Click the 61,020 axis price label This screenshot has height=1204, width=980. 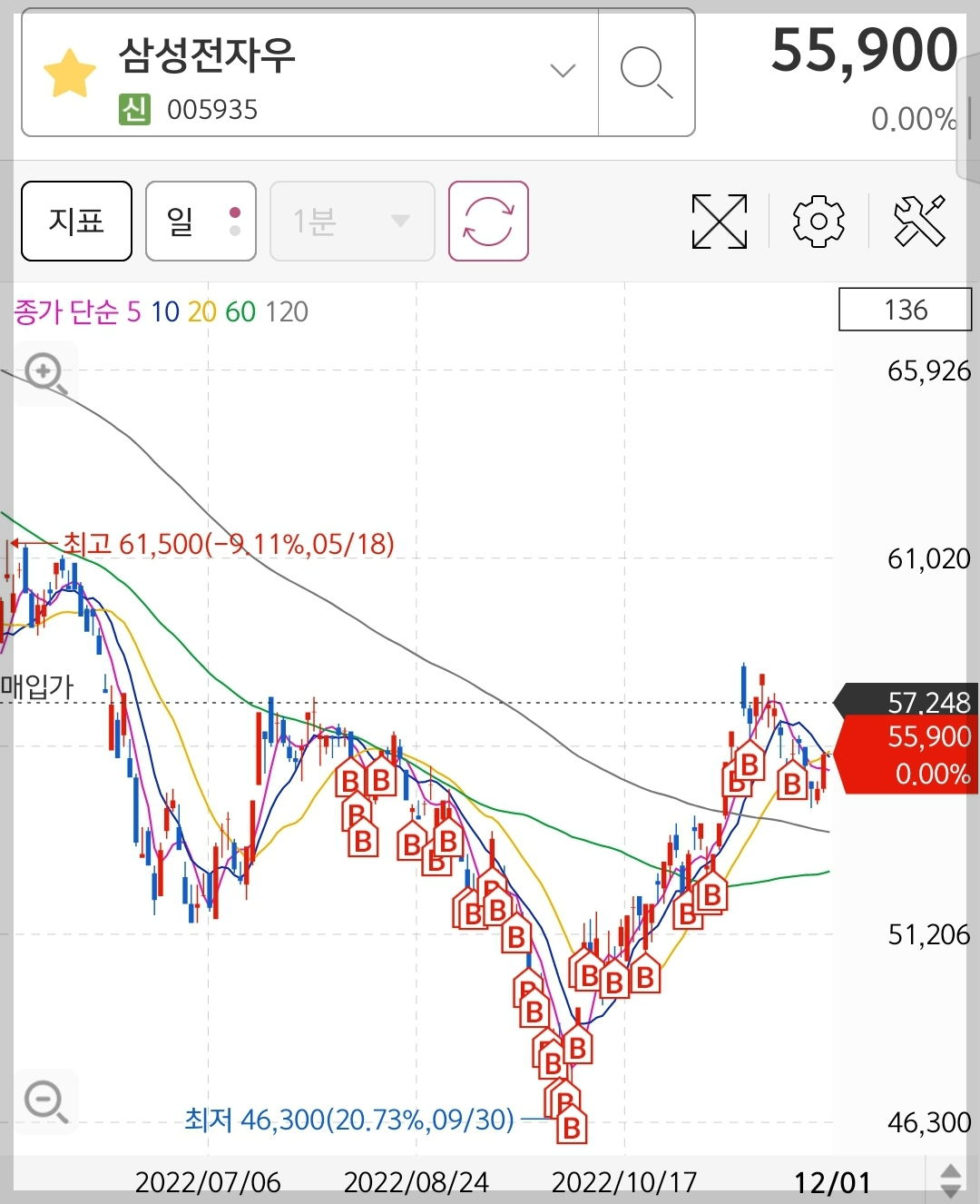pyautogui.click(x=928, y=558)
